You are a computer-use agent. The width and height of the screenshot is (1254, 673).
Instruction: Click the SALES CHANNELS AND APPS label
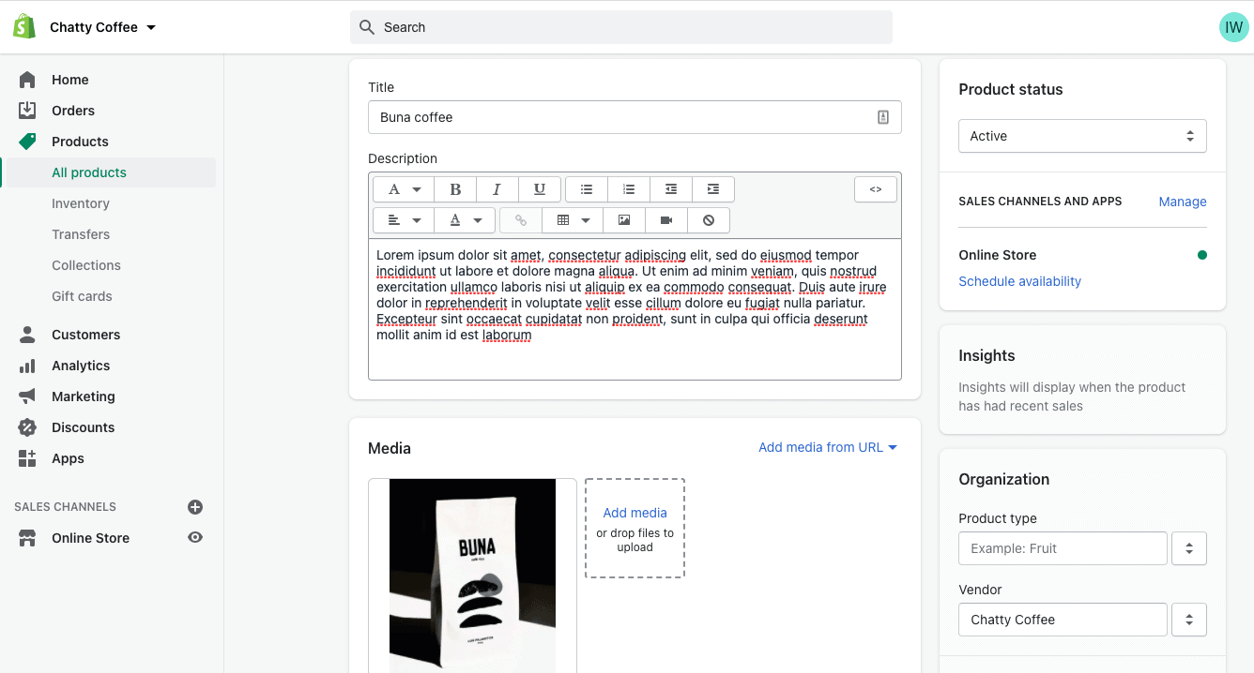click(x=1040, y=202)
